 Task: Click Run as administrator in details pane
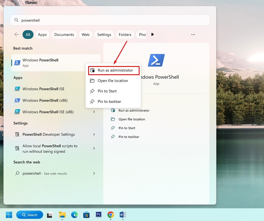point(134,110)
